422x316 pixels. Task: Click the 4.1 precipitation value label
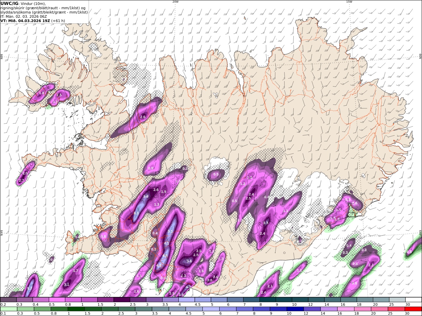[x=166, y=244]
